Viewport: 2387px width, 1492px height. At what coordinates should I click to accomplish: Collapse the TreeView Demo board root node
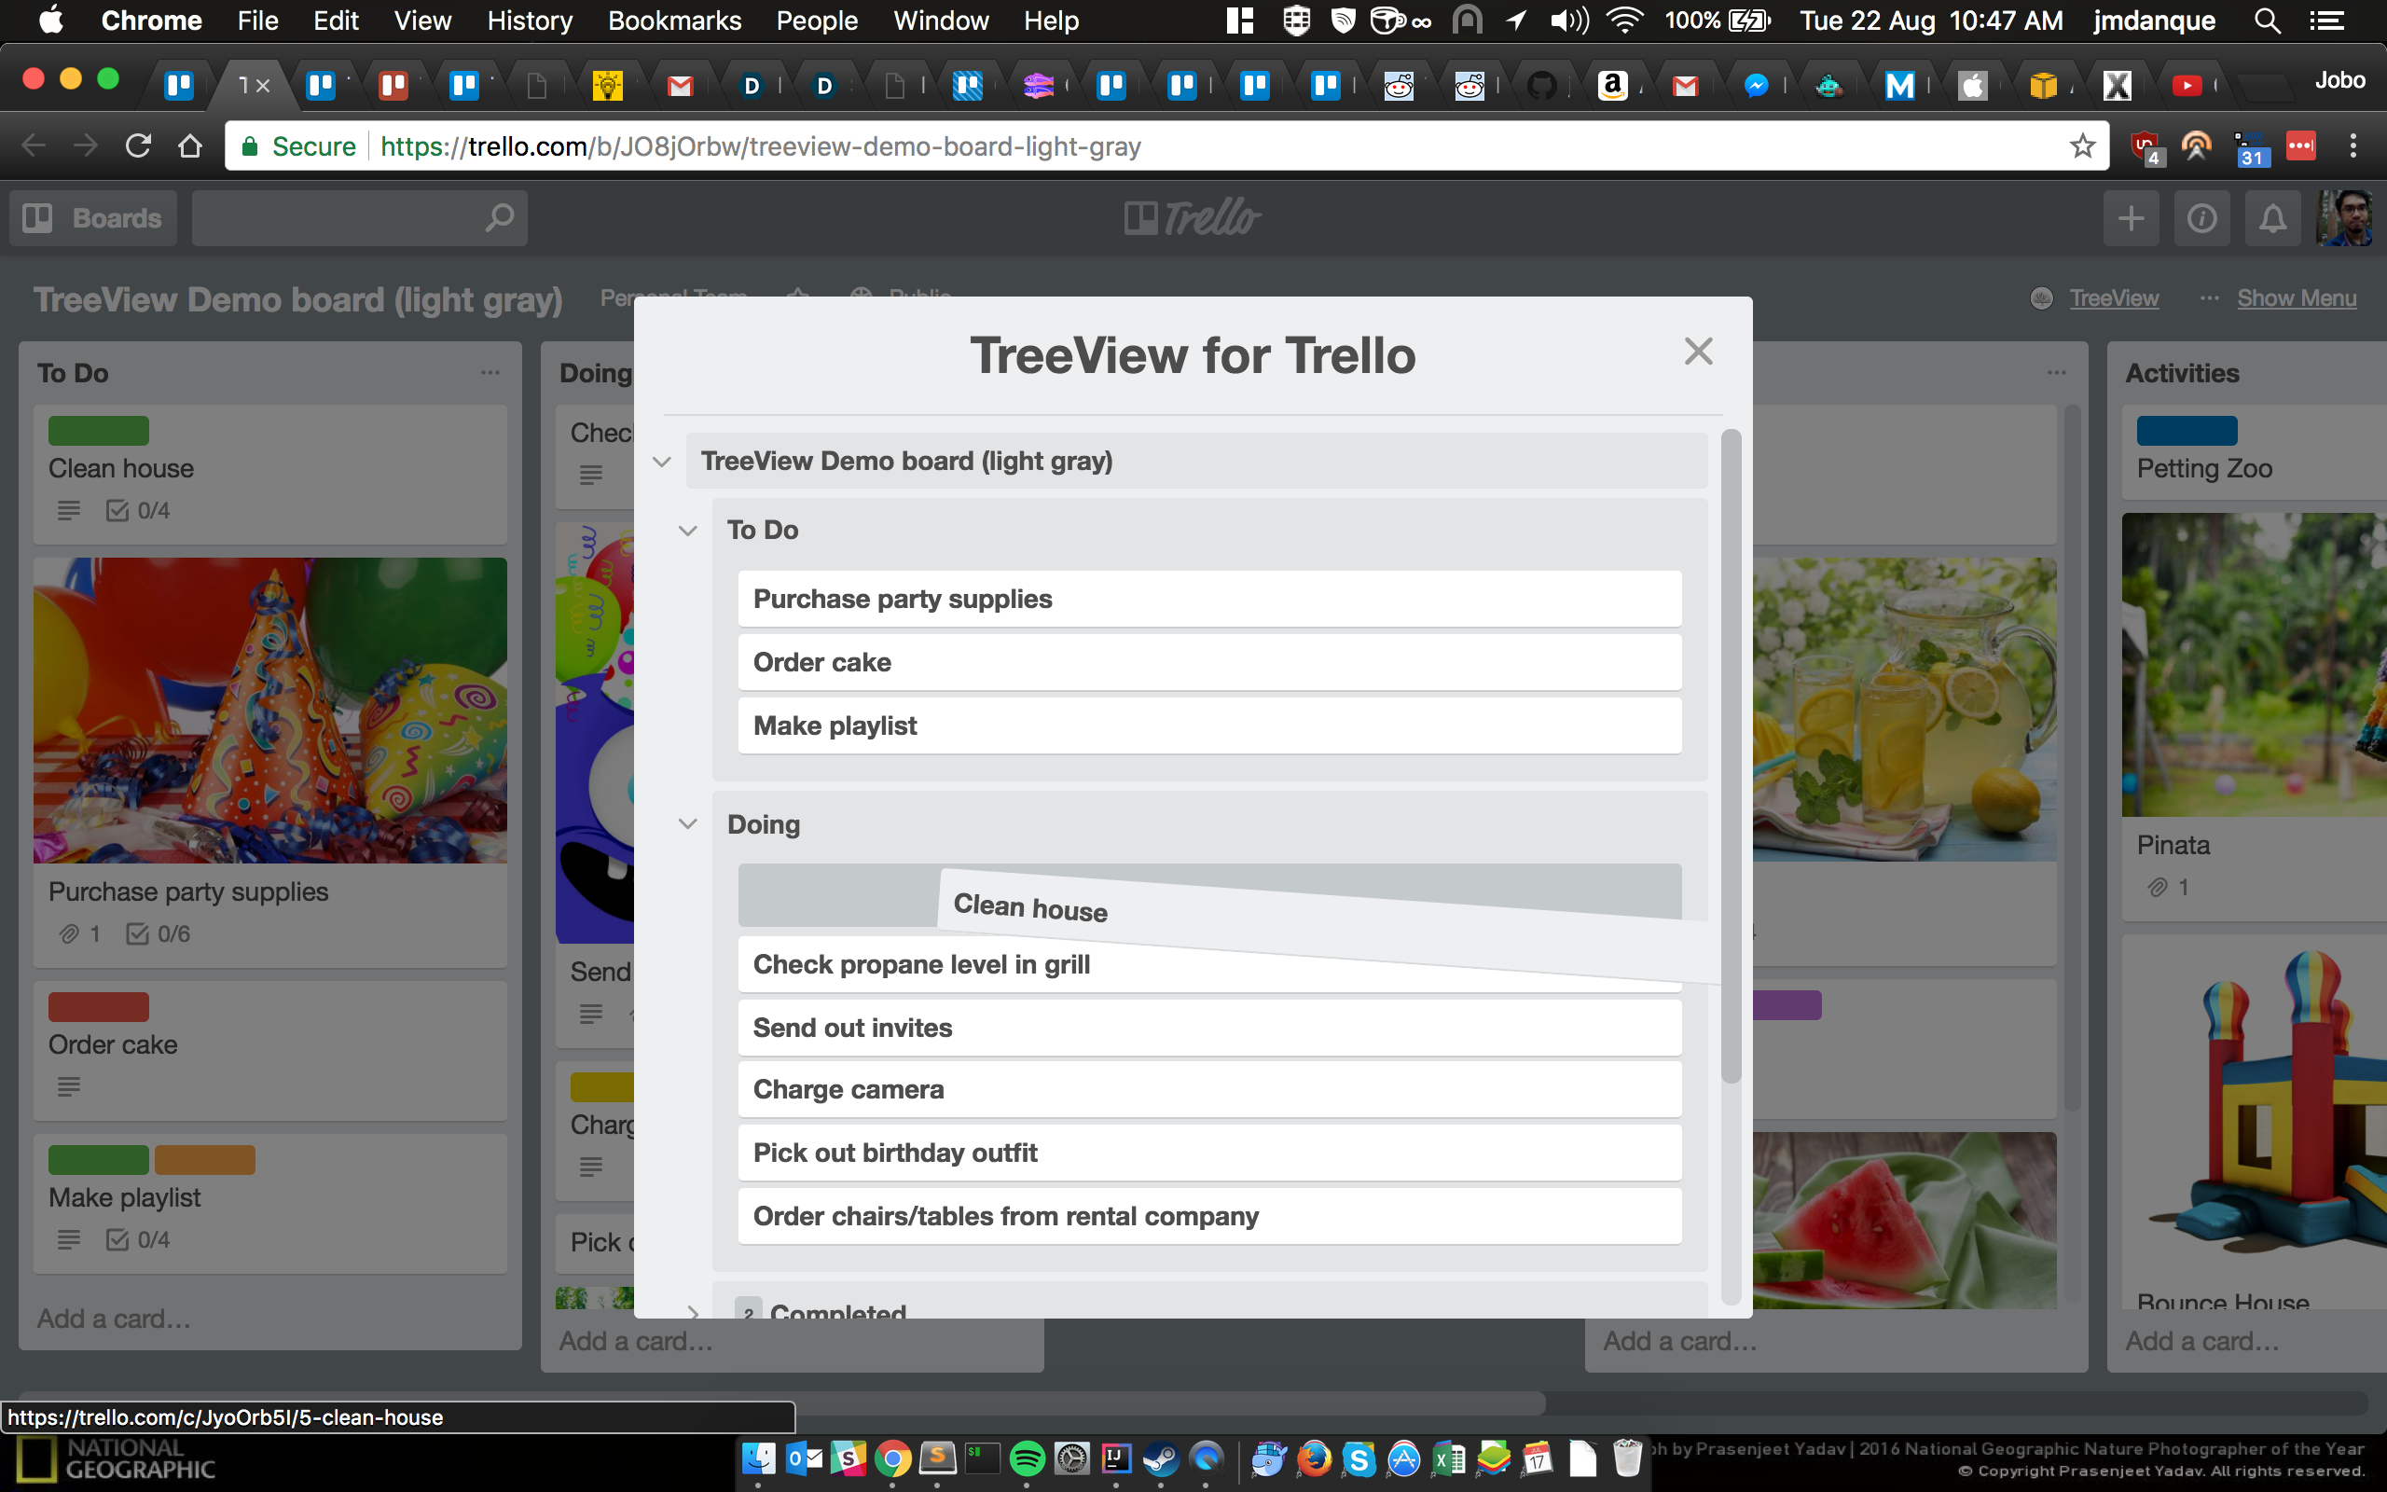662,462
